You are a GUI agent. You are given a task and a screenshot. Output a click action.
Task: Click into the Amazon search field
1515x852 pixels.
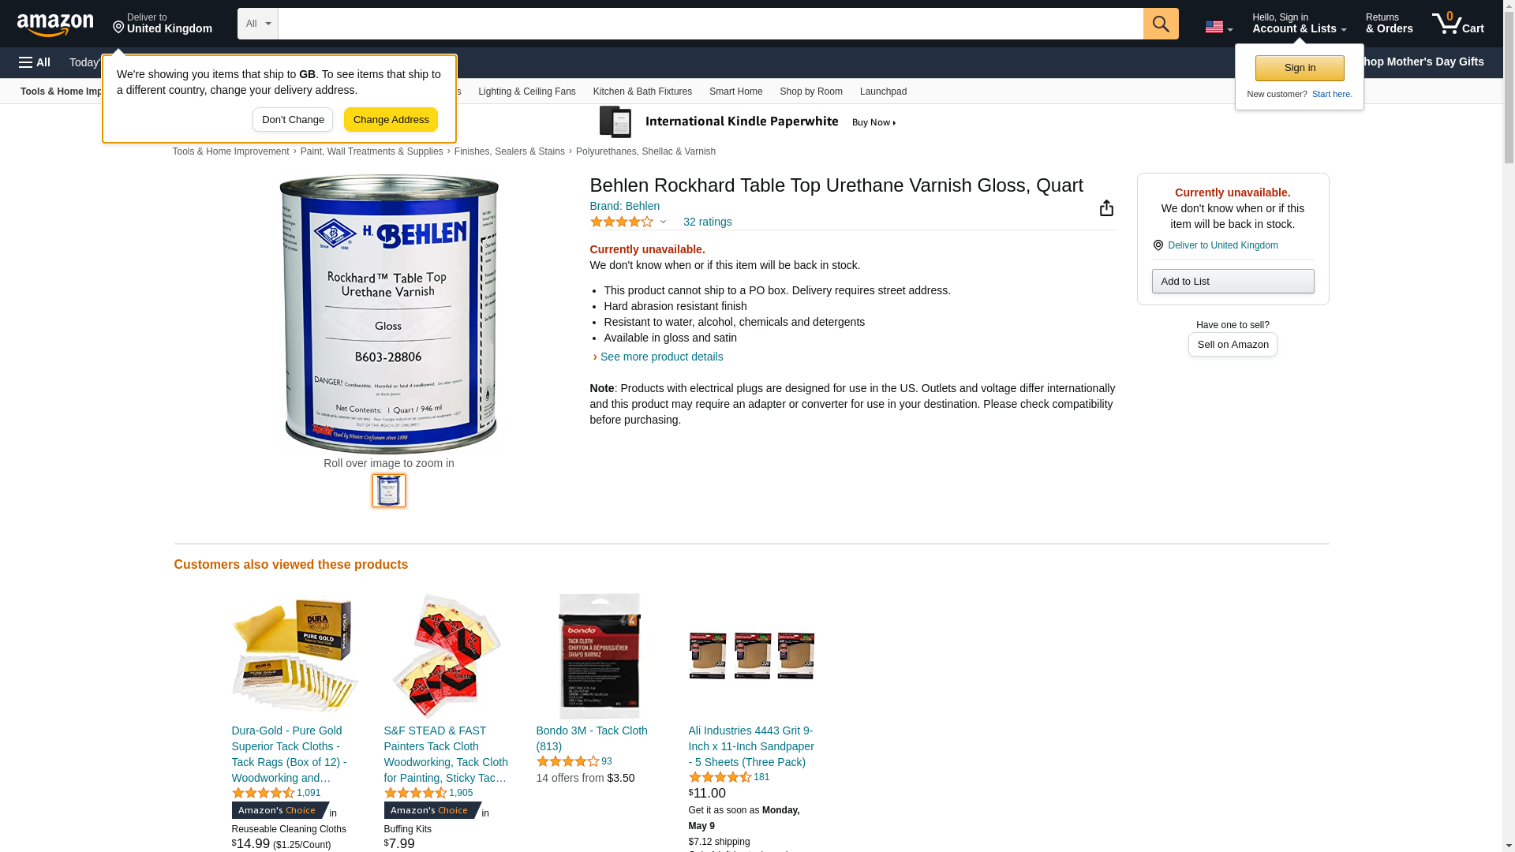[710, 24]
